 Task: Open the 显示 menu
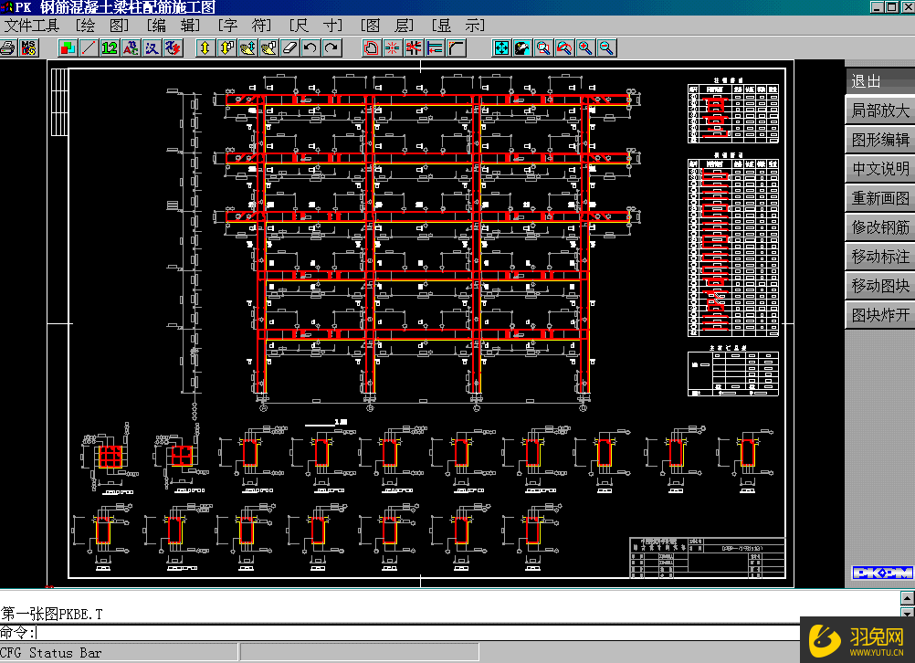tap(458, 26)
